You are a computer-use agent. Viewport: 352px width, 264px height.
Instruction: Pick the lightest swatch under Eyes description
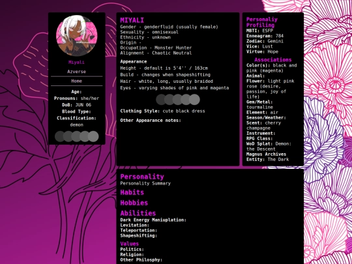pyautogui.click(x=194, y=100)
